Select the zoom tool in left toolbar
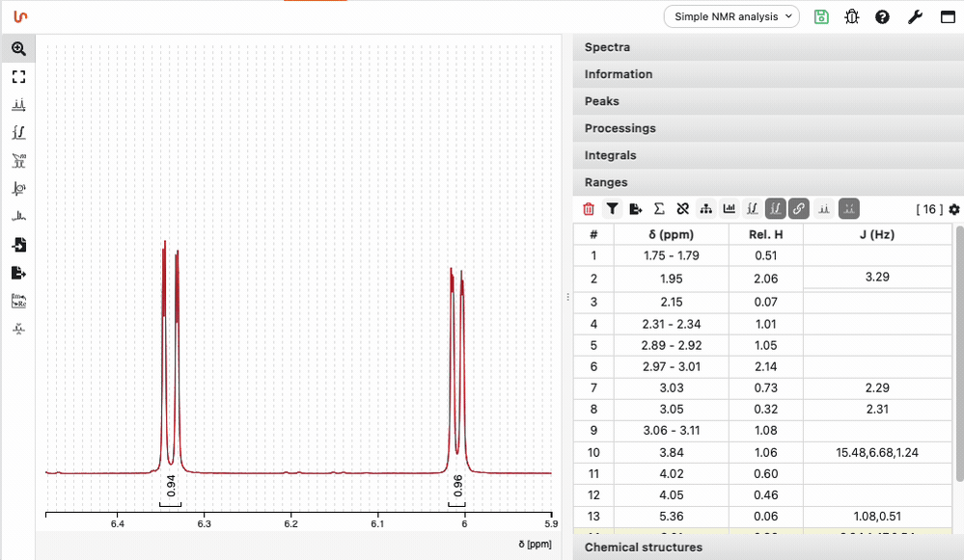Screen dimensions: 964x560 click(18, 48)
